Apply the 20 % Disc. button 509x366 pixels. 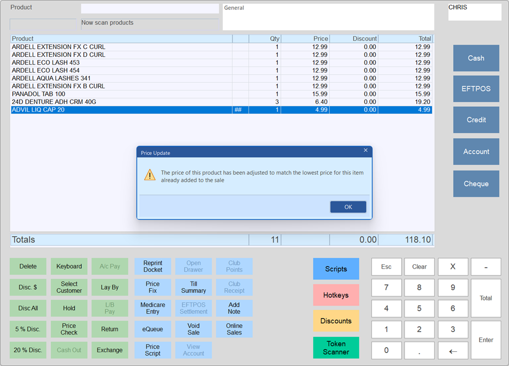[28, 350]
